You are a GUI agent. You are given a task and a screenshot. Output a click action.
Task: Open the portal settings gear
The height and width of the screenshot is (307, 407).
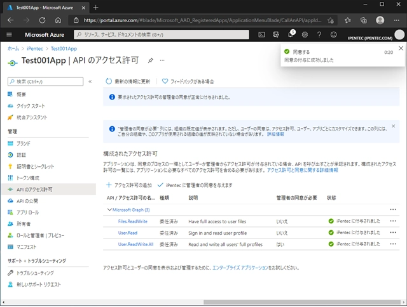tap(305, 35)
